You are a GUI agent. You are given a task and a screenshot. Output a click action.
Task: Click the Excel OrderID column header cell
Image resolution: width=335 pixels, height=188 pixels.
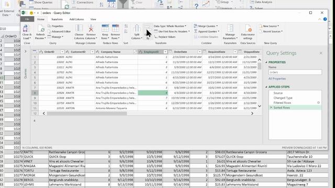(x=11, y=36)
